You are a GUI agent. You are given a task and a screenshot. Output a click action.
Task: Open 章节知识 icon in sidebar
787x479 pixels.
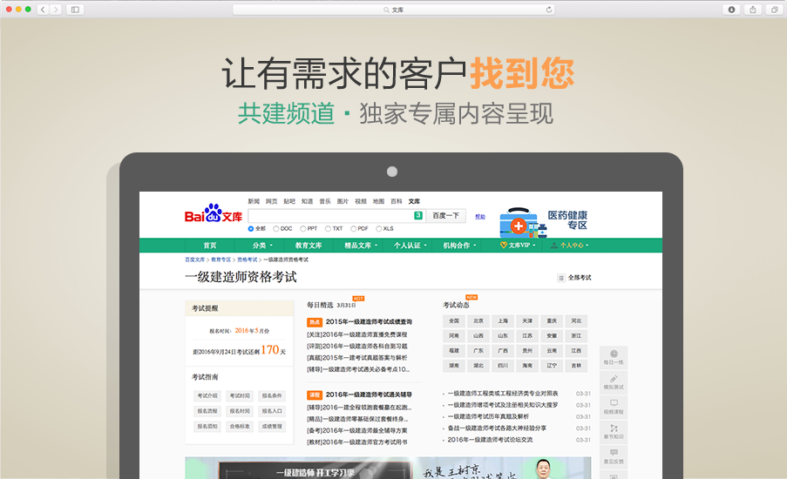614,428
